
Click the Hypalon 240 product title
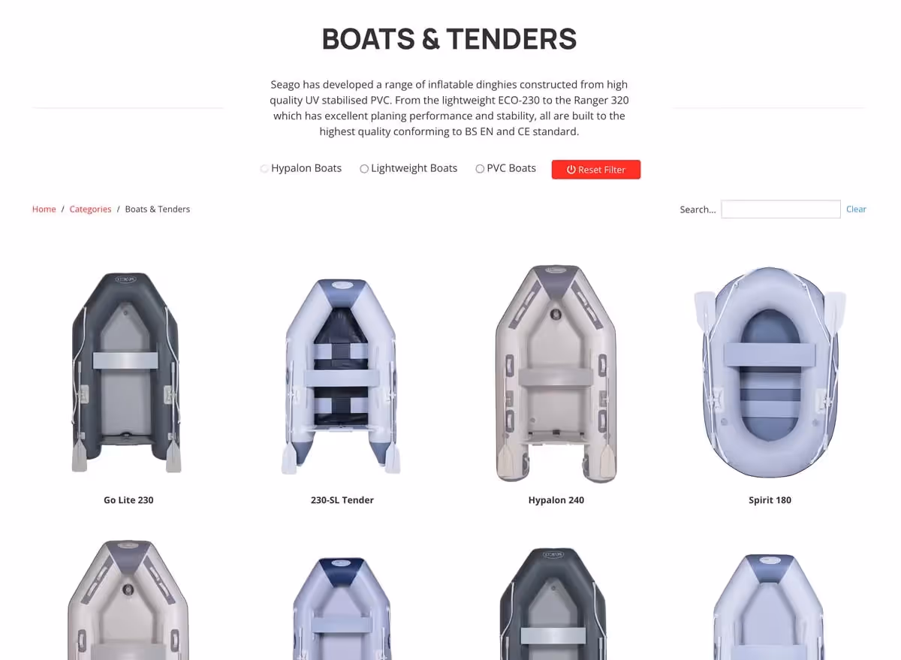pyautogui.click(x=556, y=500)
